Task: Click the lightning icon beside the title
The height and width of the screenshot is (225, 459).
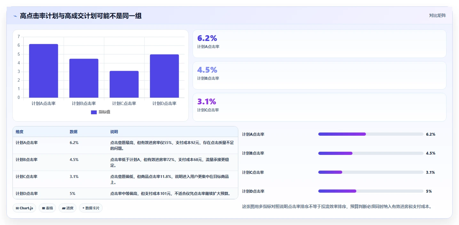Action: [15, 16]
